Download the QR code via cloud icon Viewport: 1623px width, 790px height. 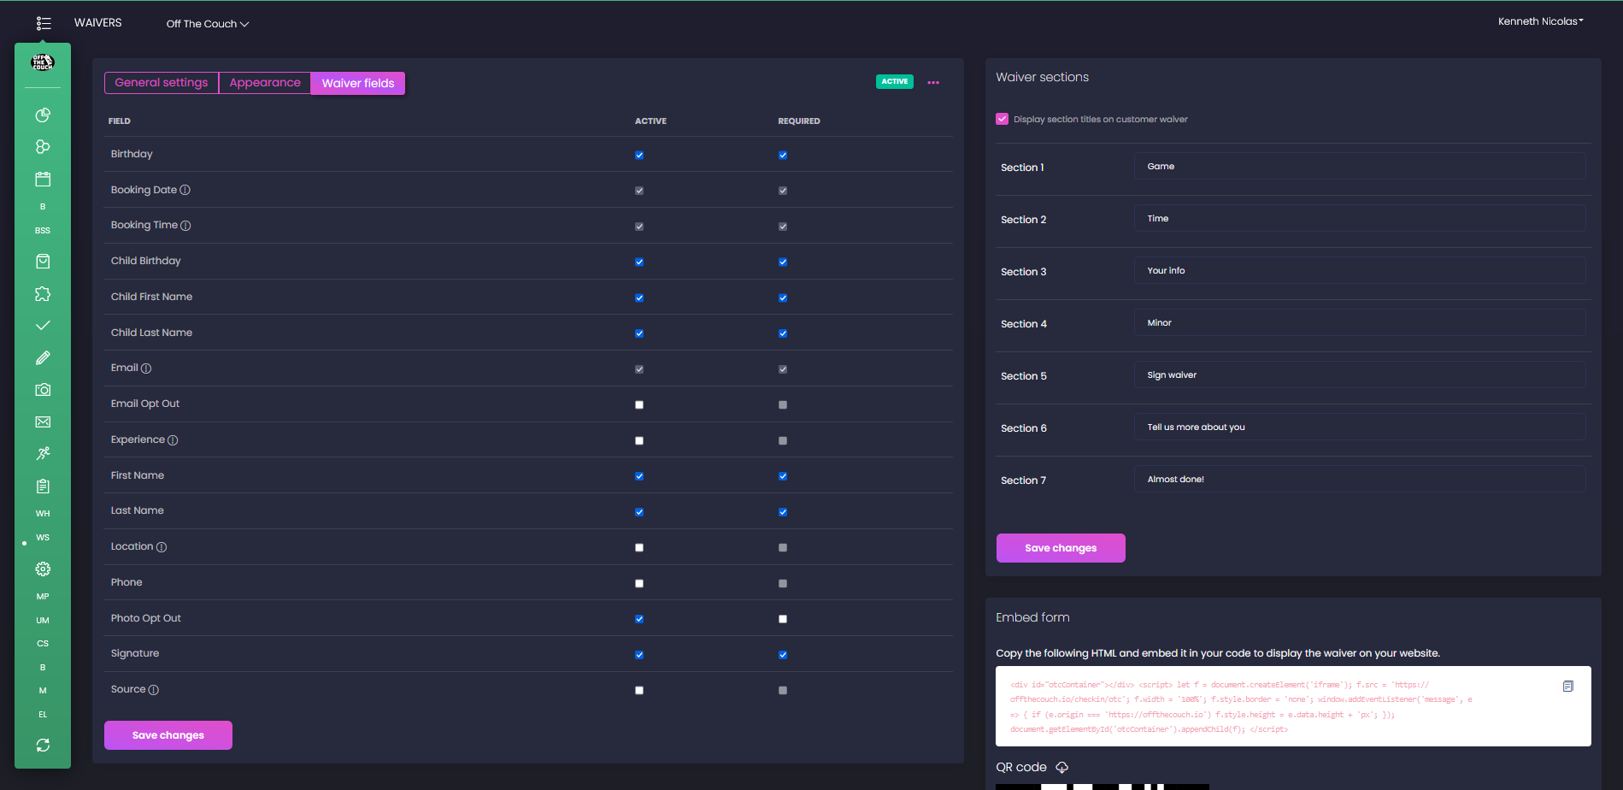pos(1061,768)
